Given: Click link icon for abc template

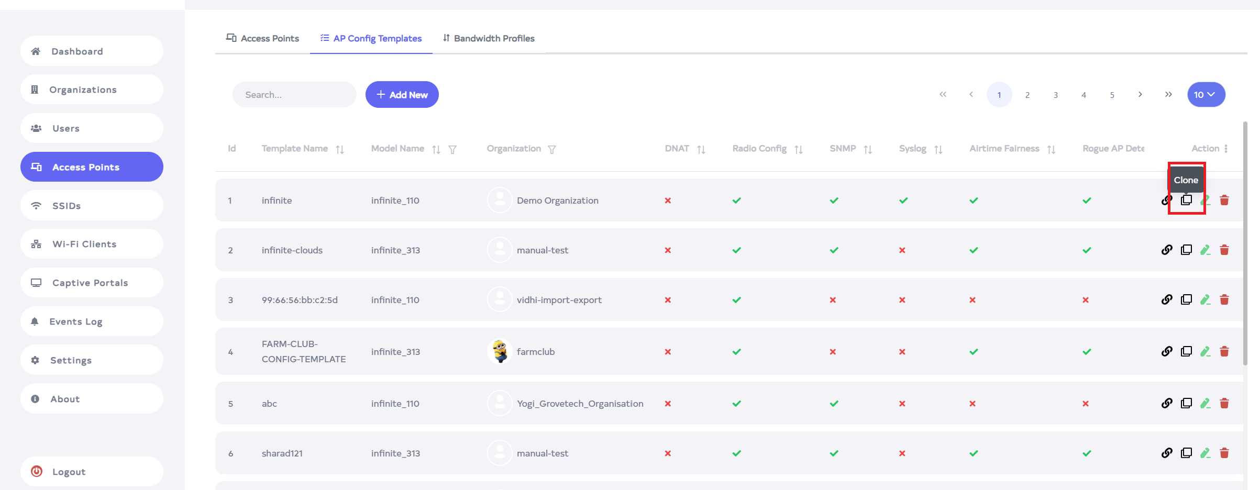Looking at the screenshot, I should pos(1167,403).
